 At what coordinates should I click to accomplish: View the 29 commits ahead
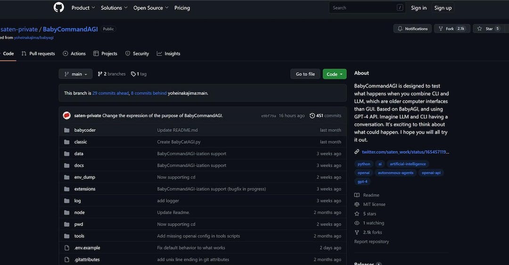[110, 93]
